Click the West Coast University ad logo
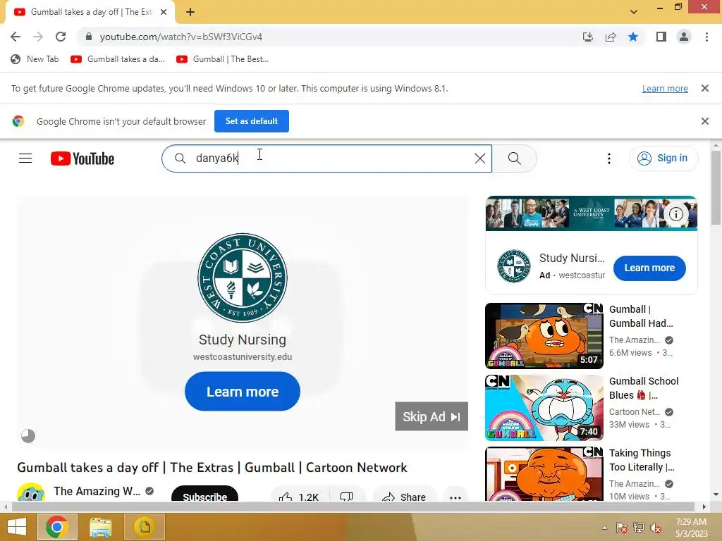Screen dimensions: 722x541 click(x=243, y=278)
